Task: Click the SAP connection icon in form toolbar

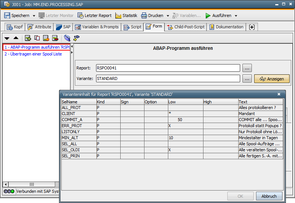Action: [x=76, y=38]
